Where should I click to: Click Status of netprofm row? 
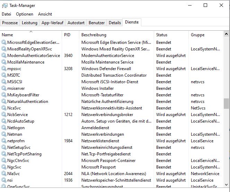point(171,141)
